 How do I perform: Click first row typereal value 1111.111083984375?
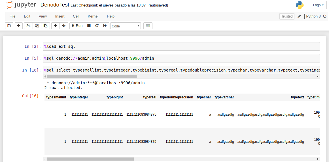pos(141,115)
